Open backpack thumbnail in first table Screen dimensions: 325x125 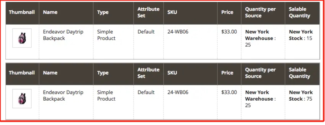click(x=22, y=38)
